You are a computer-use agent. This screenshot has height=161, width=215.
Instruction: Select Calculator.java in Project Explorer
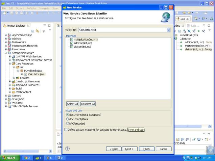(x=36, y=74)
